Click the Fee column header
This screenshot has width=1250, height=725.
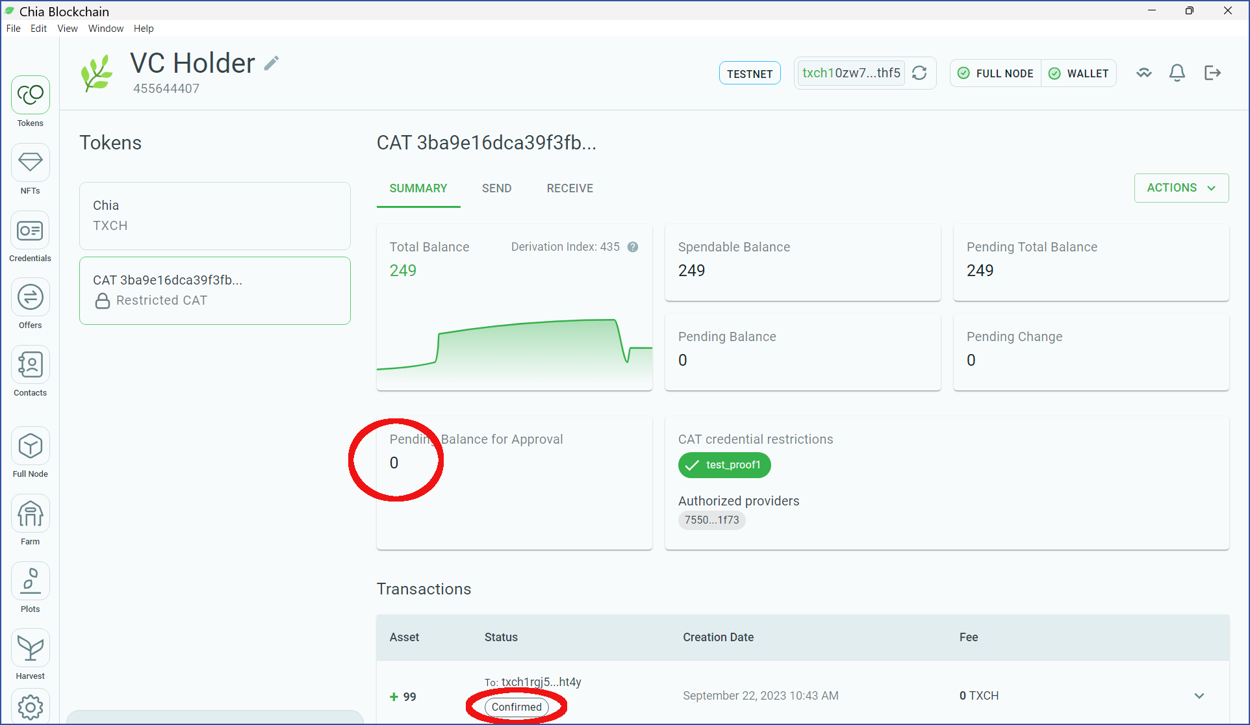(968, 637)
